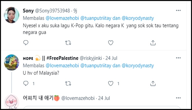Viewport: 192px width, 110px height.
Task: Visit @riskyjinki profile handle
Action: point(91,58)
